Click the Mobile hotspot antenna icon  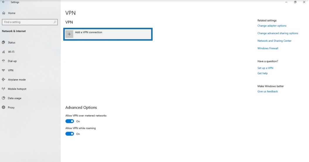[4, 89]
